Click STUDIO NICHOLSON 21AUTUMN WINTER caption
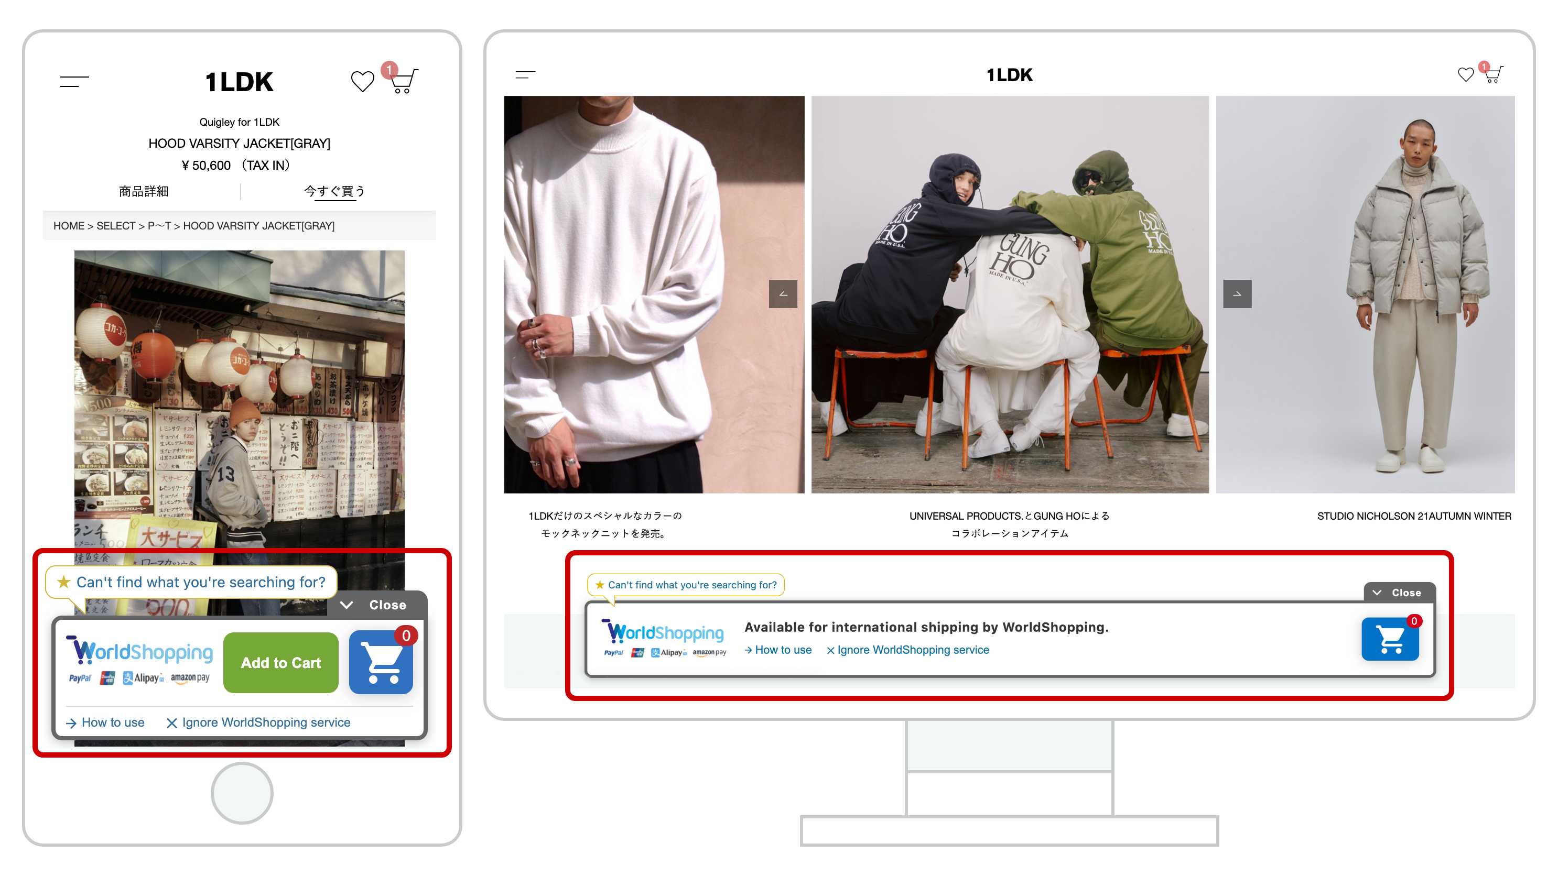Image resolution: width=1558 pixels, height=876 pixels. coord(1414,516)
